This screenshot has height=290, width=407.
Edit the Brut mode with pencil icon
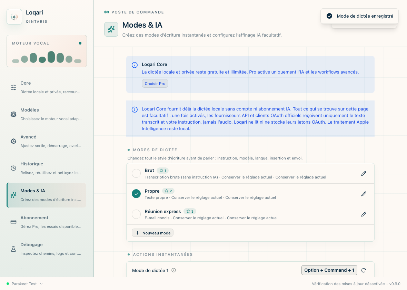pos(364,173)
